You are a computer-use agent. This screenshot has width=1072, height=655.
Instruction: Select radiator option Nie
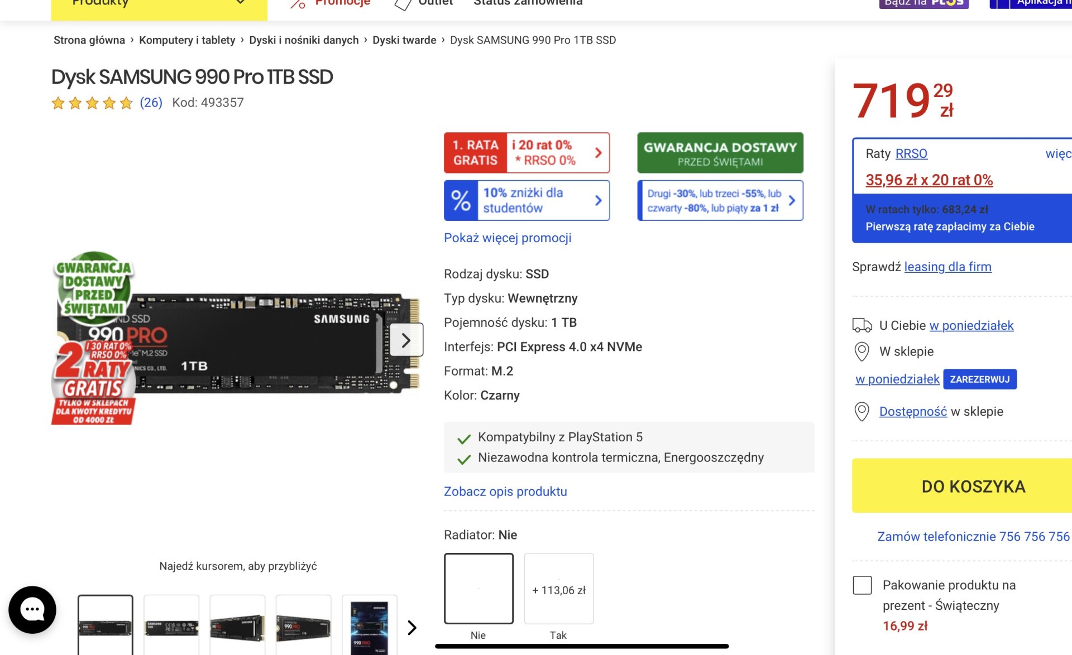tap(478, 588)
